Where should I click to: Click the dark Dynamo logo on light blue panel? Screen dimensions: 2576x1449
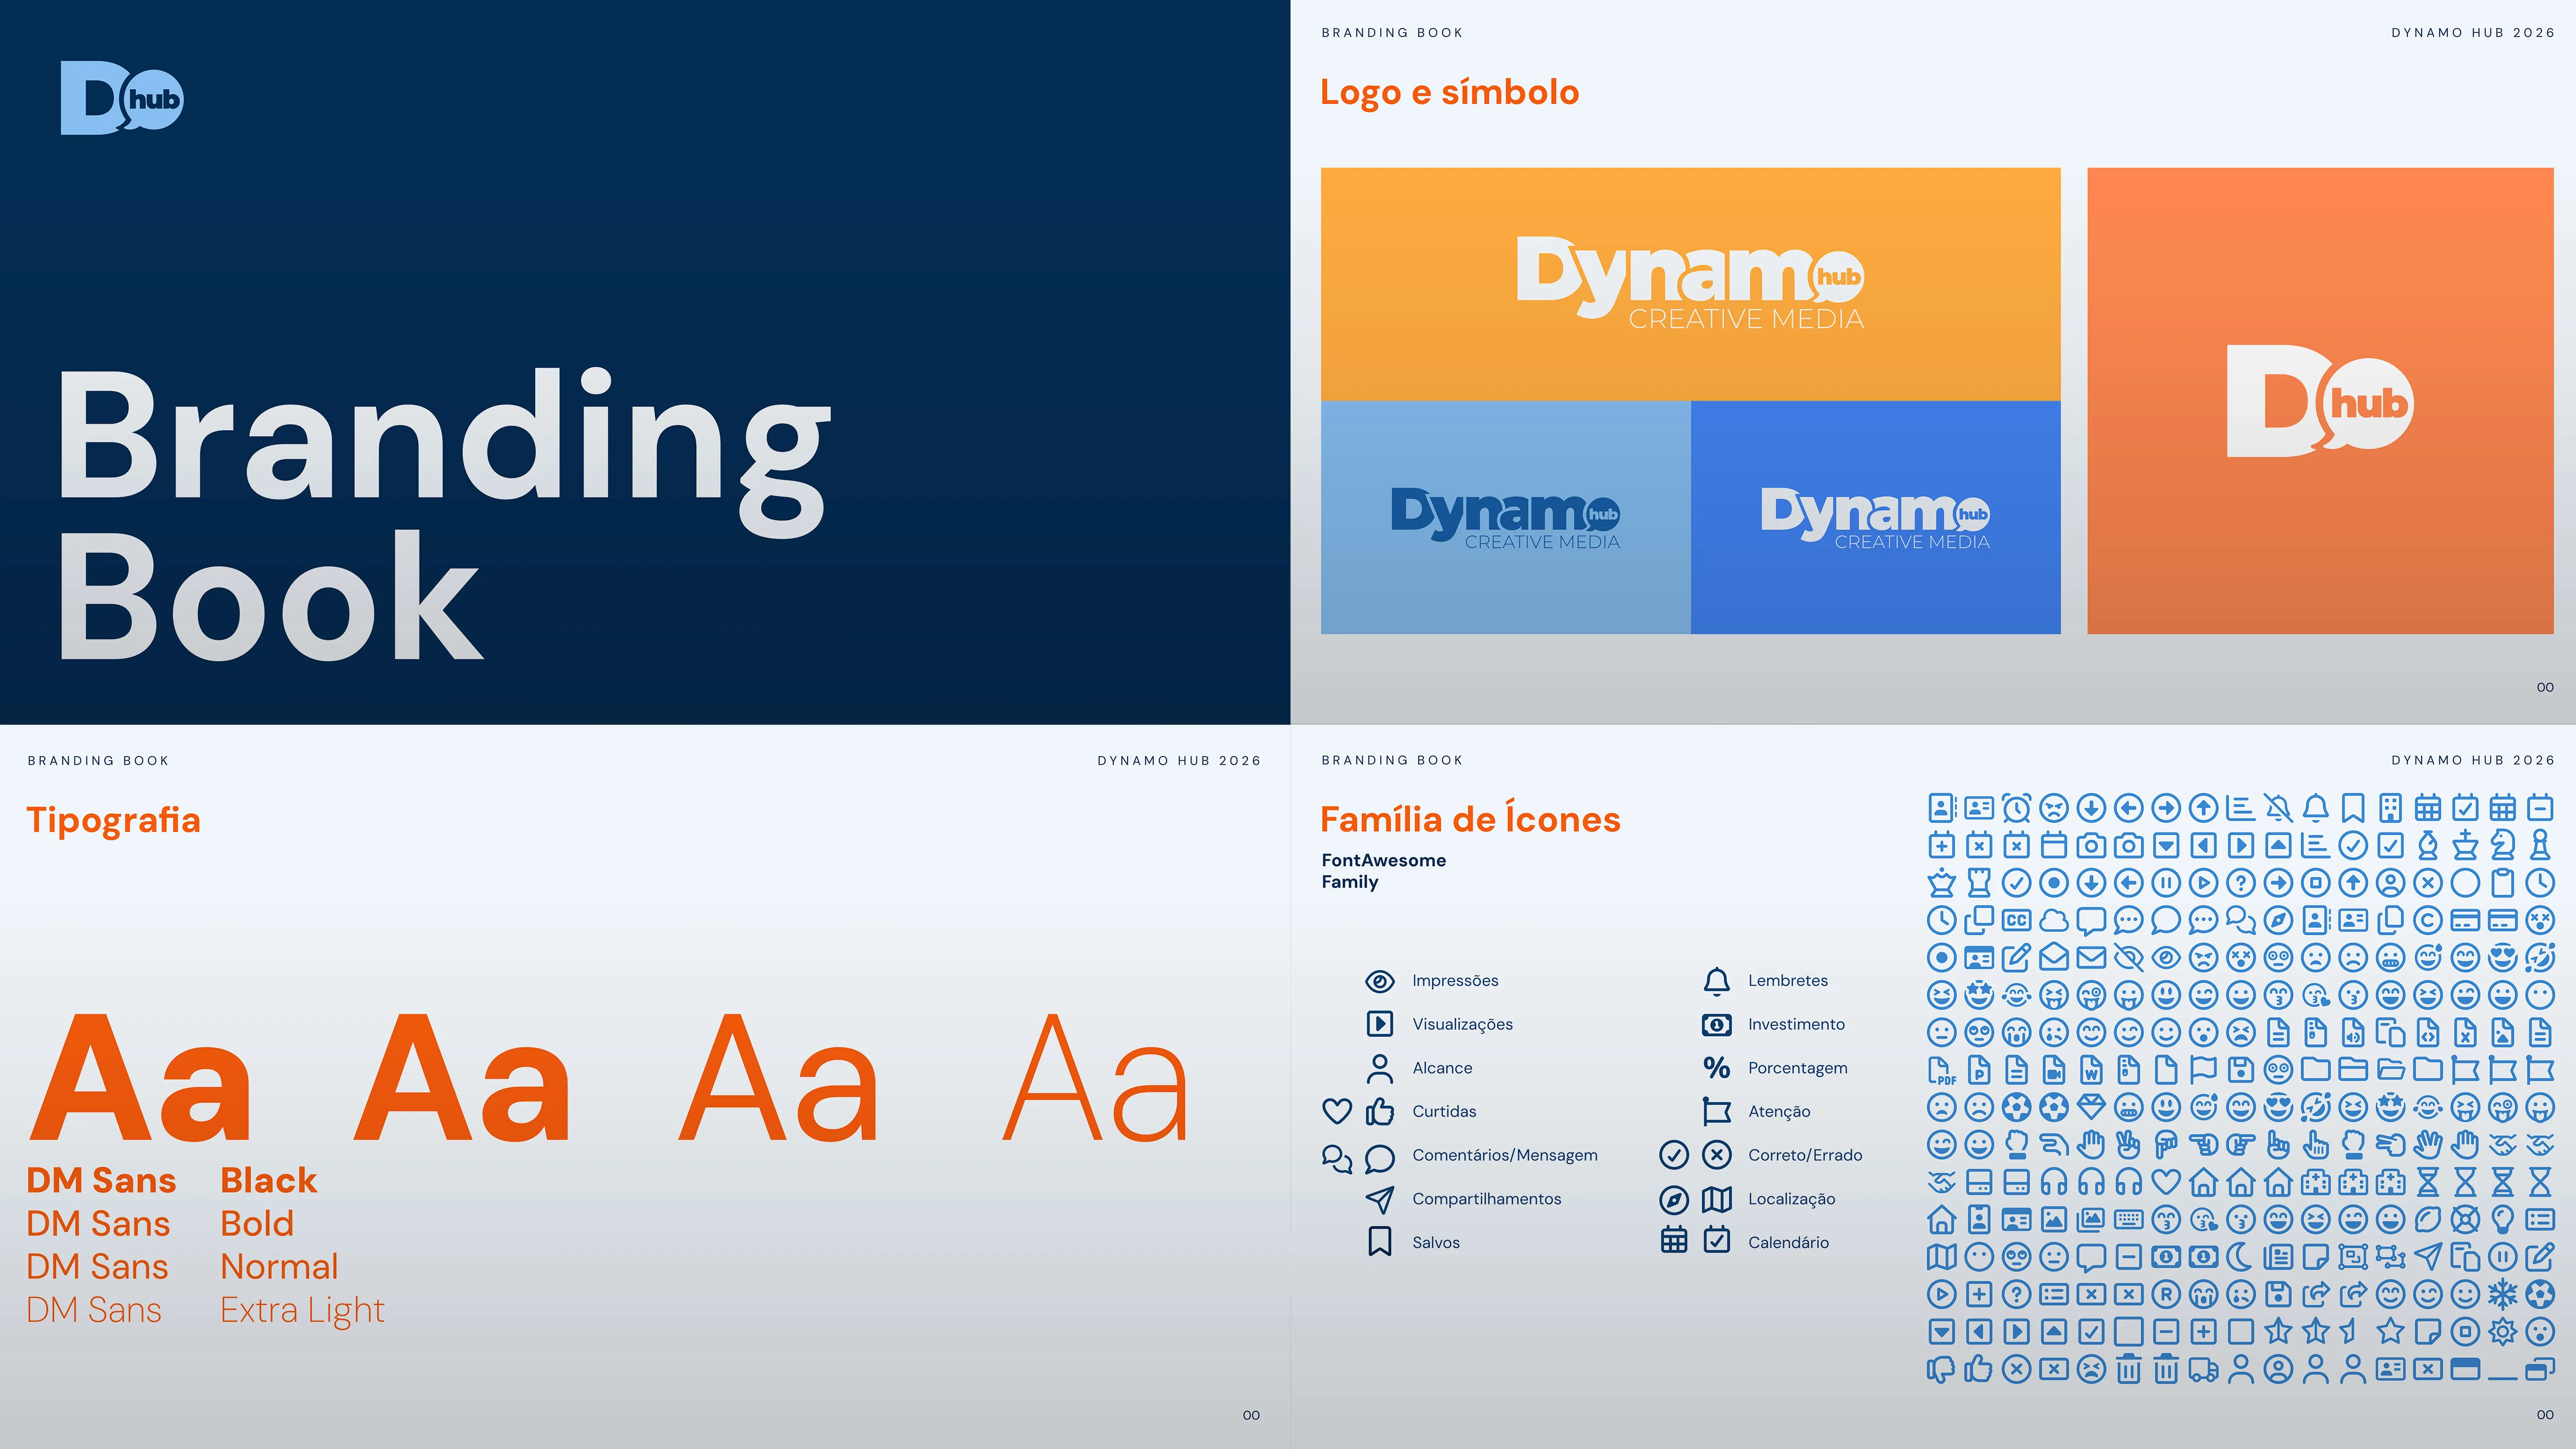click(1505, 518)
